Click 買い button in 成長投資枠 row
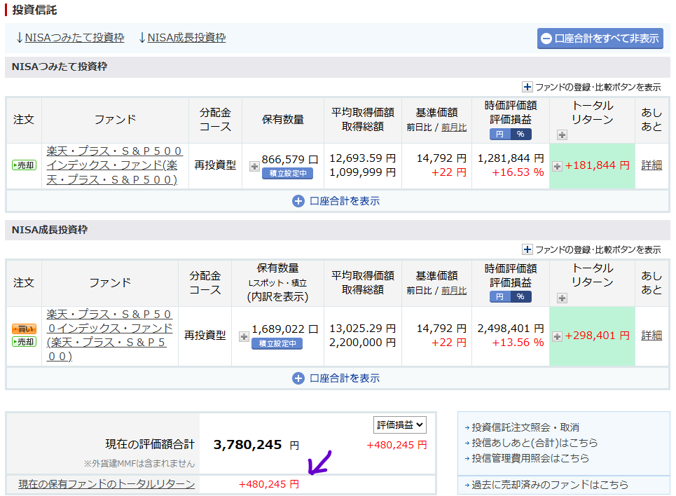This screenshot has width=676, height=496. click(24, 329)
